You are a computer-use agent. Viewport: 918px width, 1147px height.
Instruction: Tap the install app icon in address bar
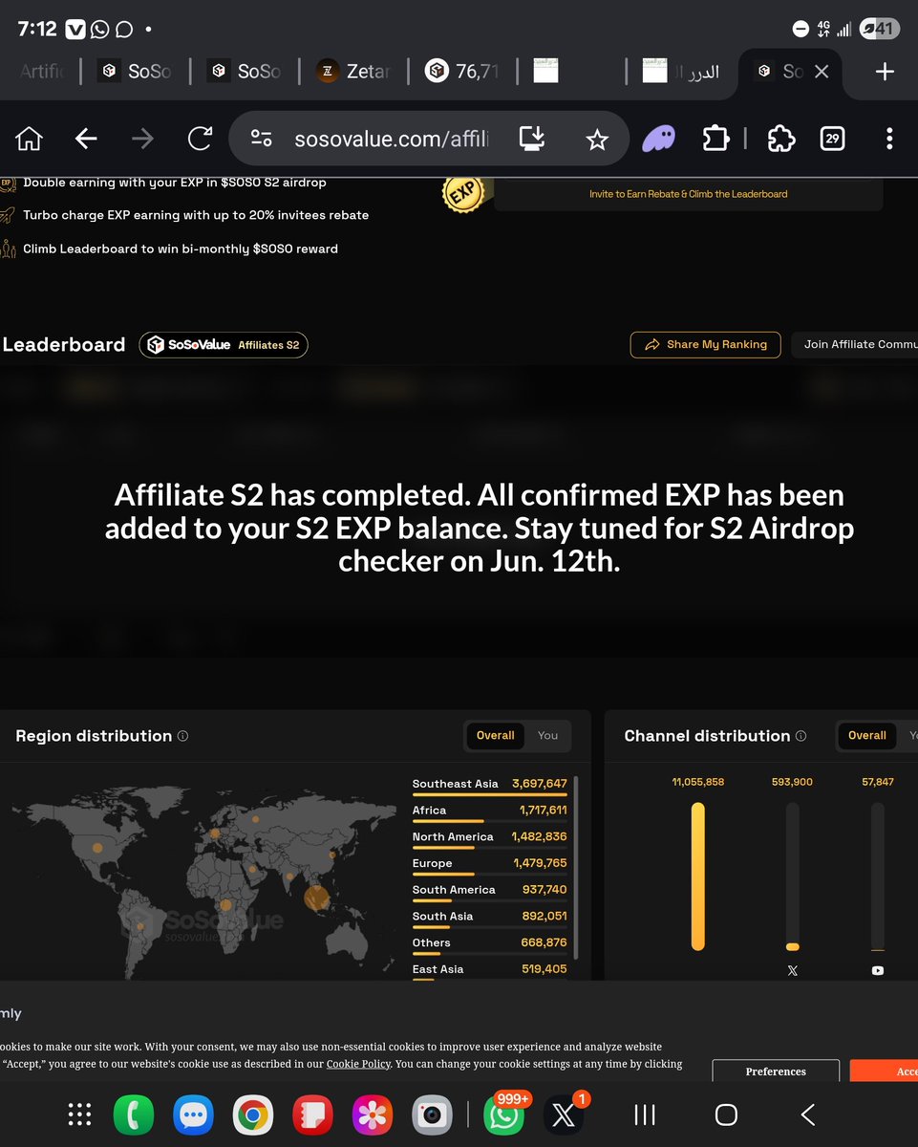532,140
